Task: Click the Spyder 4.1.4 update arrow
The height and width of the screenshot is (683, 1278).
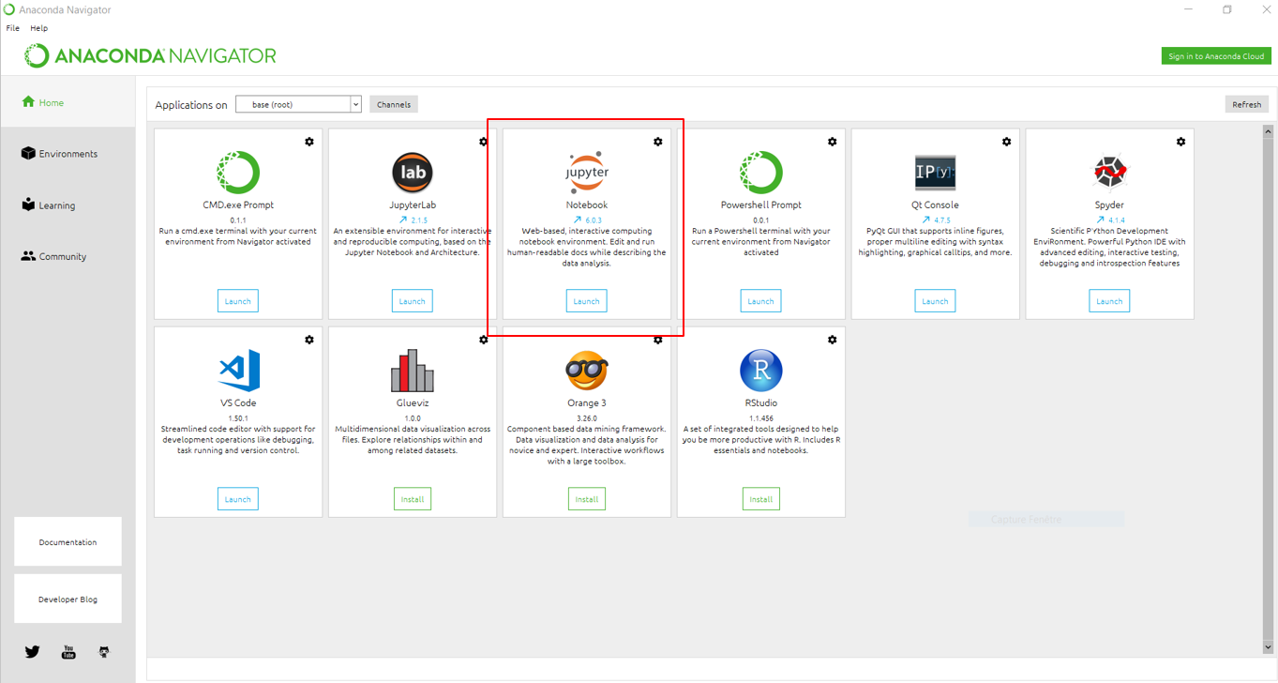Action: click(x=1101, y=220)
